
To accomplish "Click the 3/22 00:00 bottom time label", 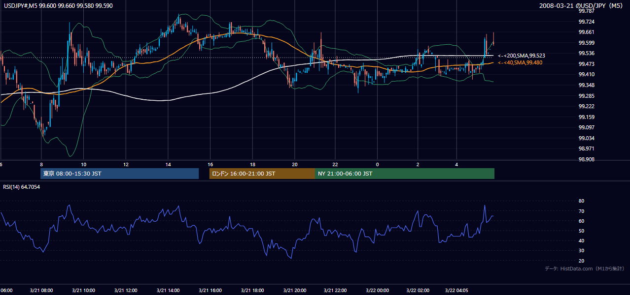I will point(377,291).
